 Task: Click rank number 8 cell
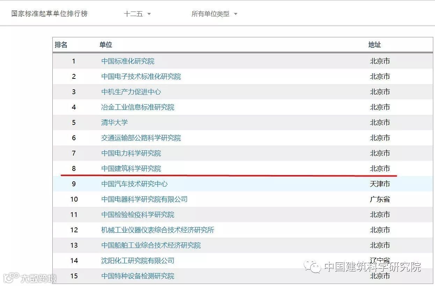pos(74,168)
